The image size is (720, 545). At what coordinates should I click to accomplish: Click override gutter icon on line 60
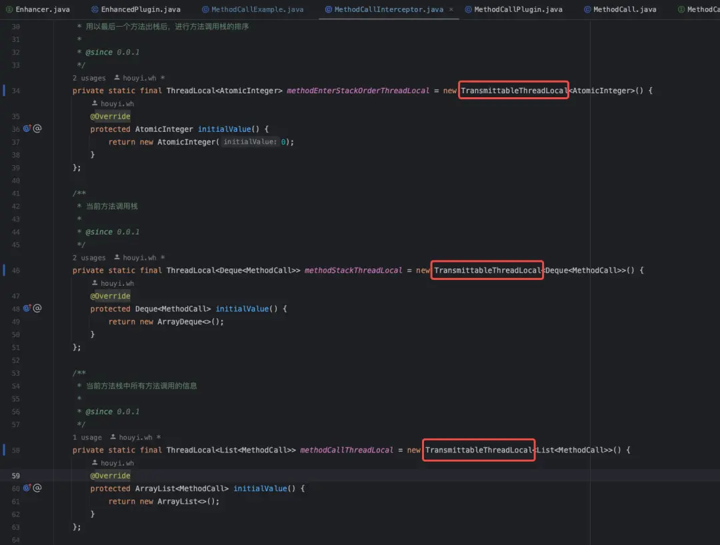pyautogui.click(x=27, y=488)
